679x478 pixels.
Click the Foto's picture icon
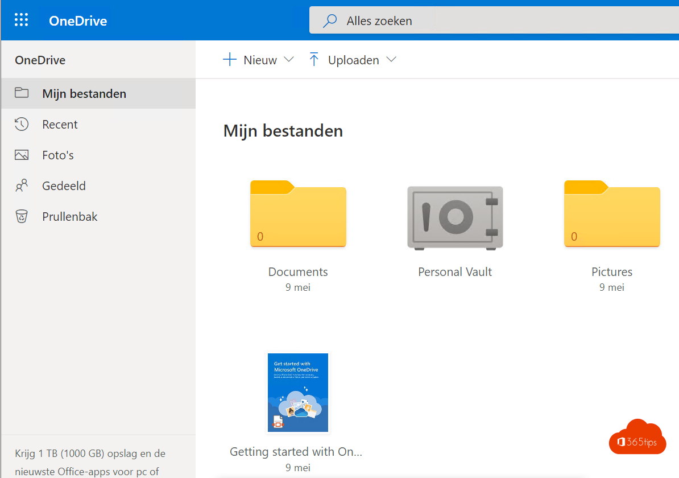pyautogui.click(x=22, y=155)
